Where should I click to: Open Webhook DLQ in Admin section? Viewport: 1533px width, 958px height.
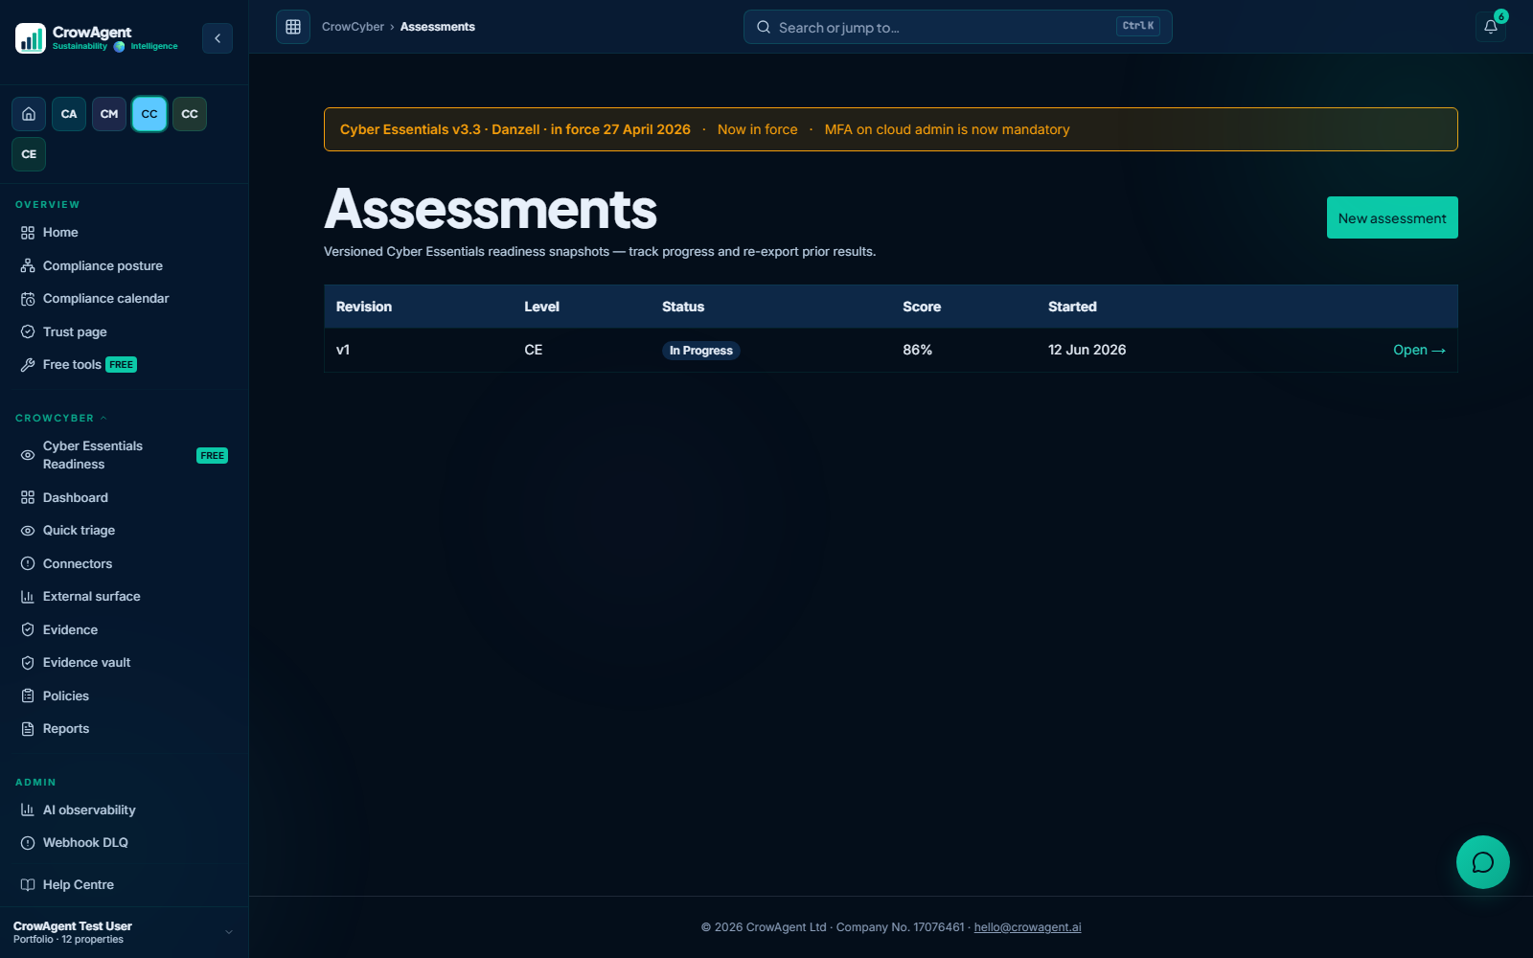[124, 843]
